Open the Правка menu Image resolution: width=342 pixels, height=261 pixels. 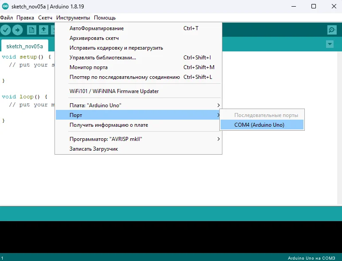pyautogui.click(x=25, y=18)
